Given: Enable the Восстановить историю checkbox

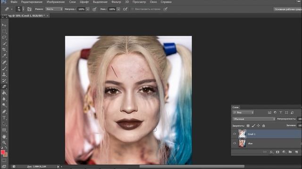Looking at the screenshot, I should [x=132, y=9].
